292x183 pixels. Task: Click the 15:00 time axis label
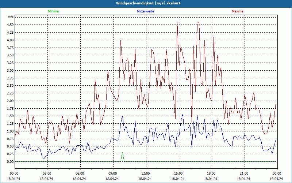(x=178, y=173)
